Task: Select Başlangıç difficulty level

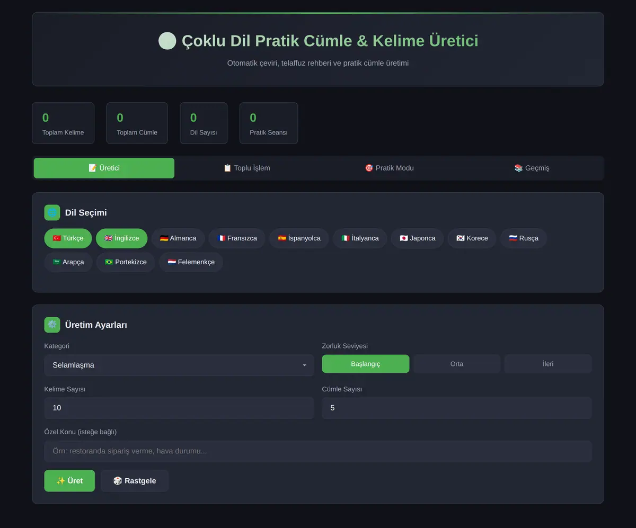Action: click(366, 364)
